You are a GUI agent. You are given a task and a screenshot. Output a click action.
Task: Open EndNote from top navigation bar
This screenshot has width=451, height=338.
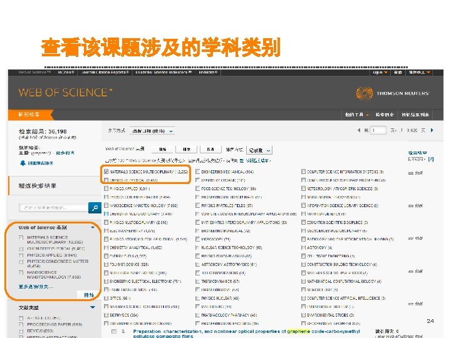pyautogui.click(x=208, y=72)
